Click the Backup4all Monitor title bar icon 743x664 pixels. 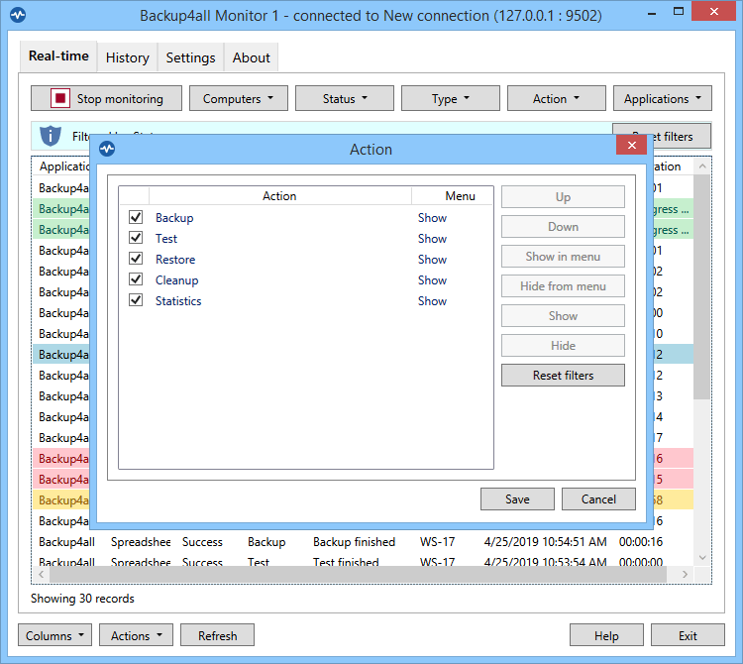tap(17, 16)
